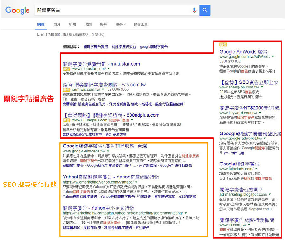Expand arrow next to www.mutustar.com/ URL
The height and width of the screenshot is (240, 285).
[108, 69]
